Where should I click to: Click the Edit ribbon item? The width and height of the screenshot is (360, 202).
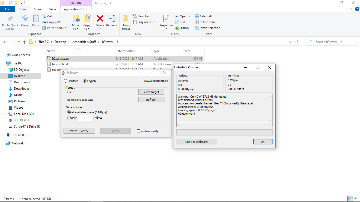[x=180, y=22]
